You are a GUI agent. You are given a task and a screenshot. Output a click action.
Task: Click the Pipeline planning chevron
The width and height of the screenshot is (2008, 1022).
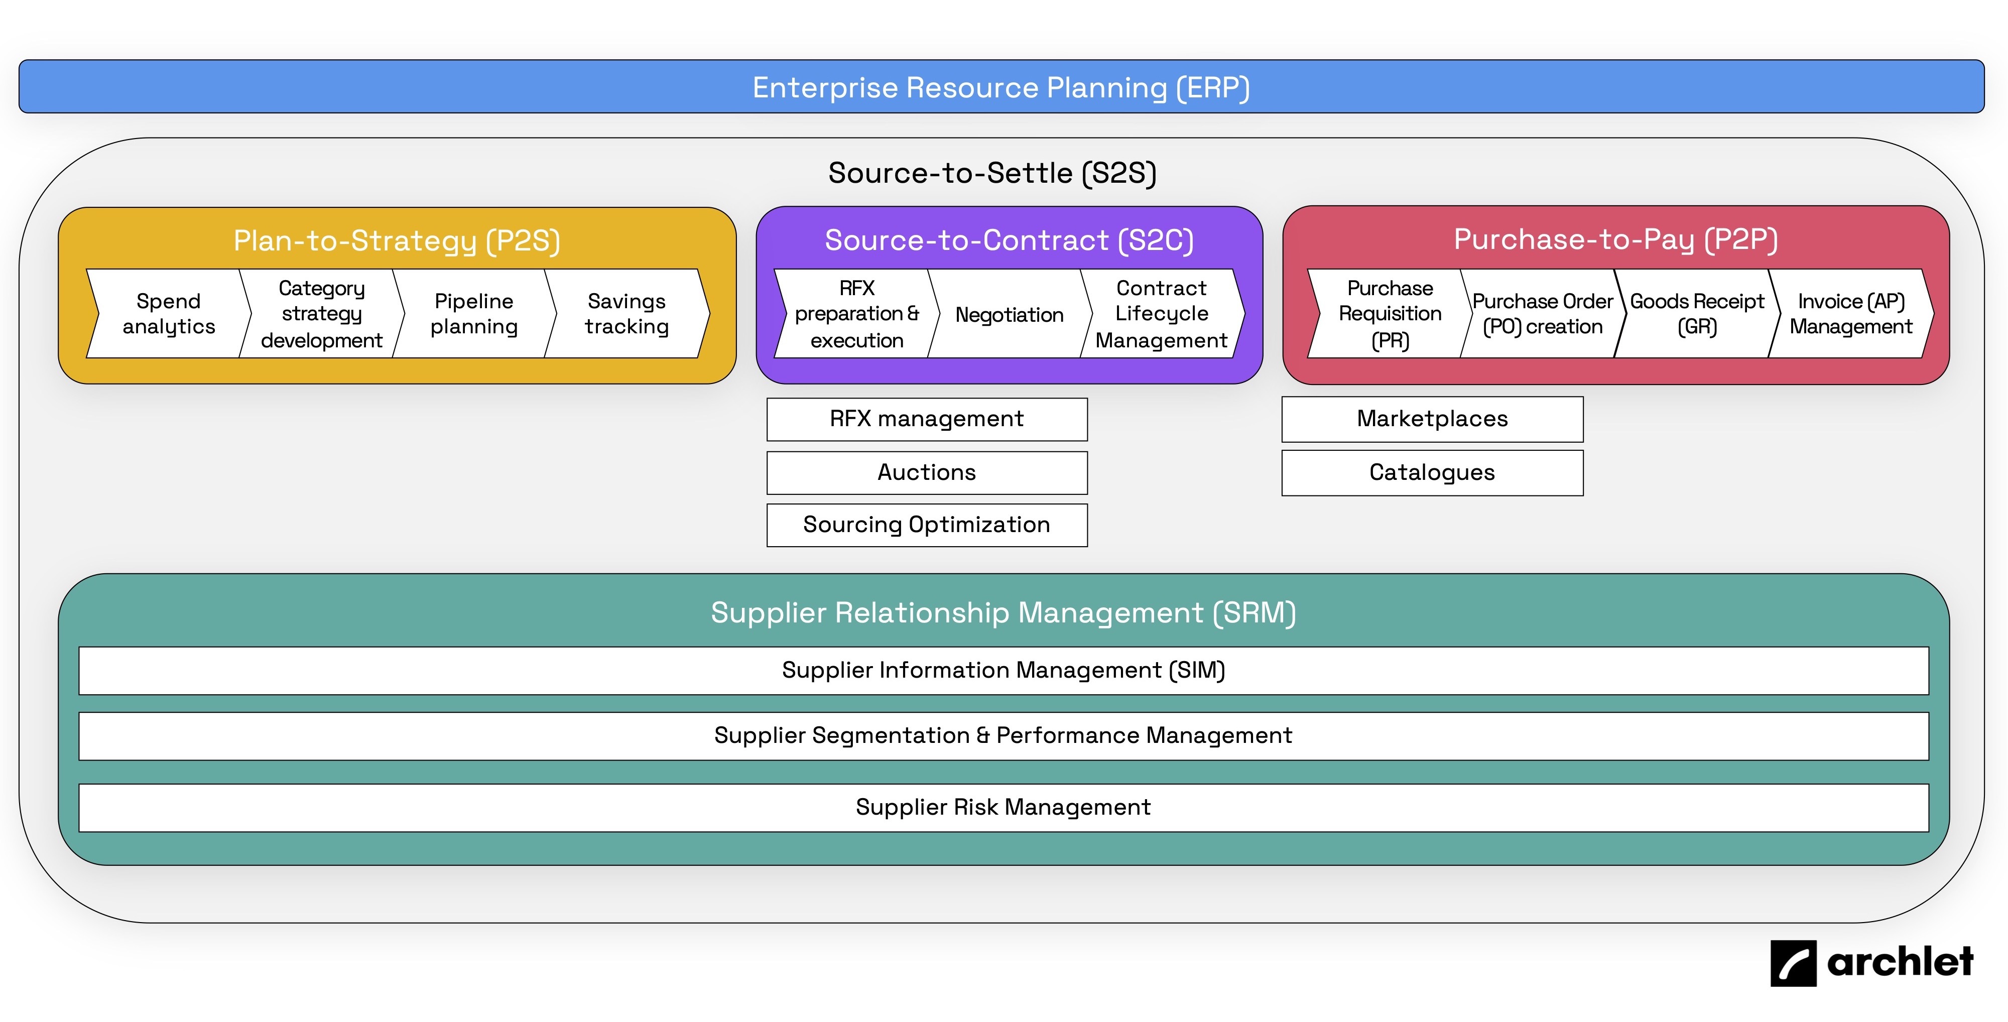(474, 313)
